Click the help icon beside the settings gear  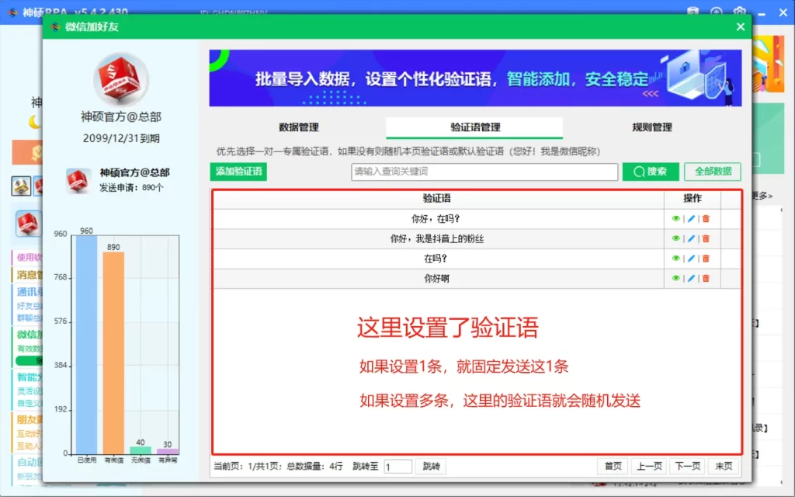[716, 12]
